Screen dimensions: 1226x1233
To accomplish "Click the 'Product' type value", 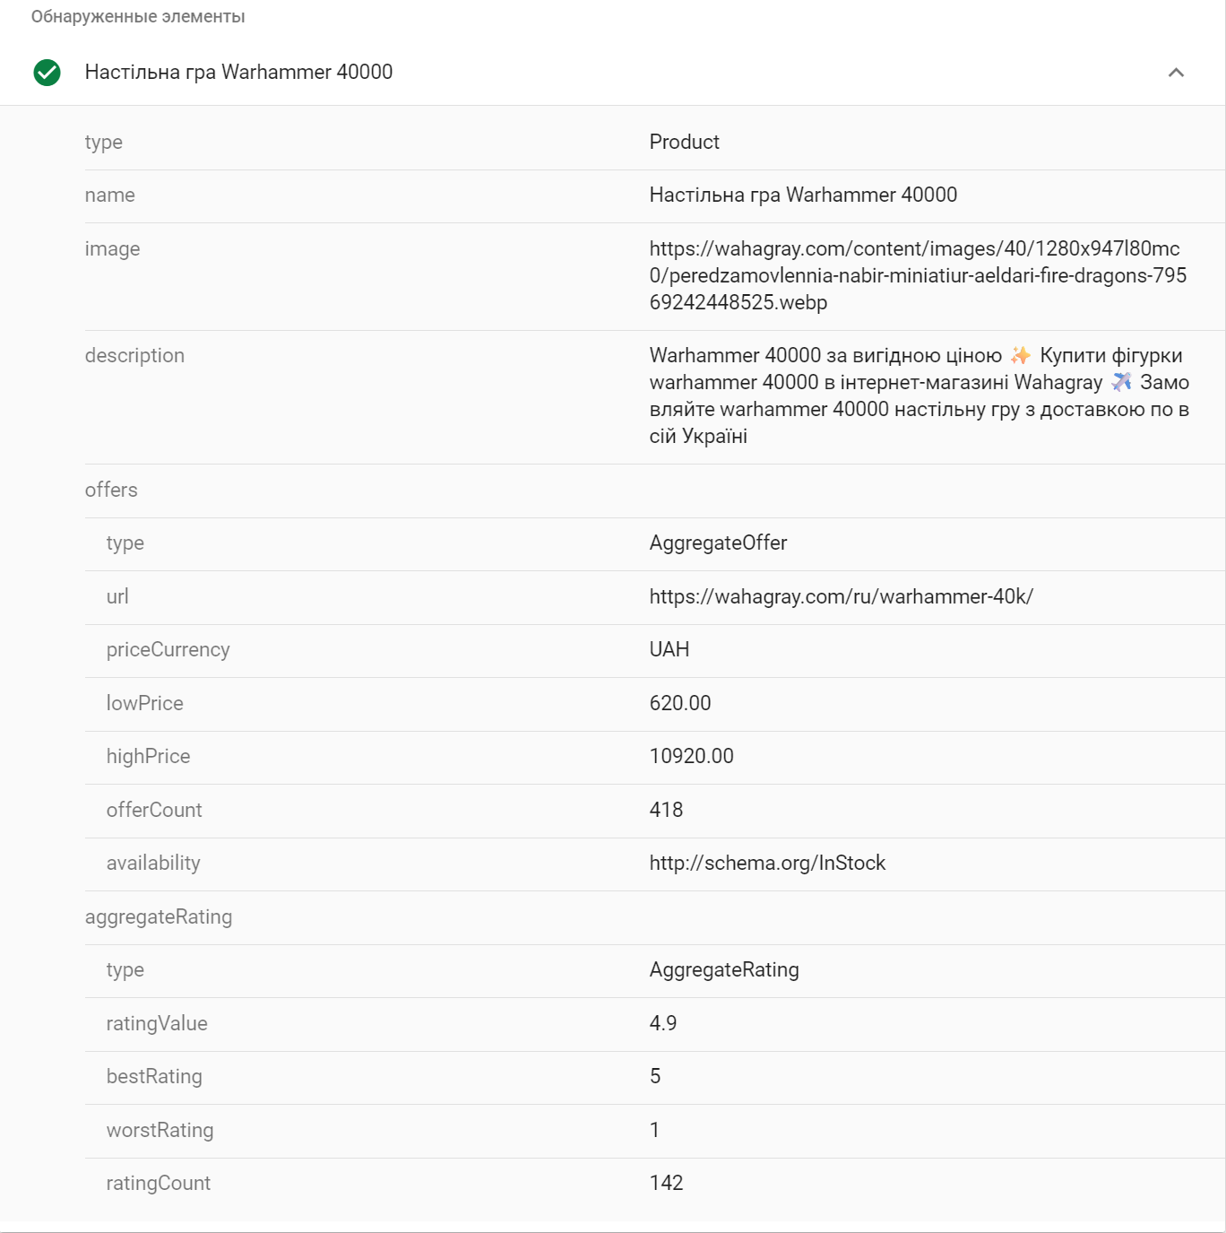I will [x=684, y=142].
